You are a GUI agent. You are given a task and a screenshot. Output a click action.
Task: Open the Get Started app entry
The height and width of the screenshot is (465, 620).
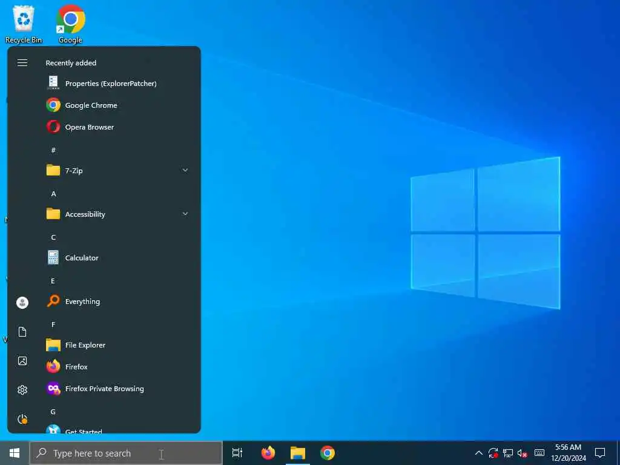tap(119, 429)
